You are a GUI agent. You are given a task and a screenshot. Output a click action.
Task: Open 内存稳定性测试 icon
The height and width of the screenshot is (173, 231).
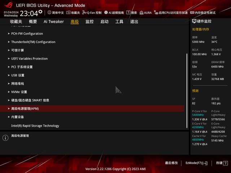(192, 13)
